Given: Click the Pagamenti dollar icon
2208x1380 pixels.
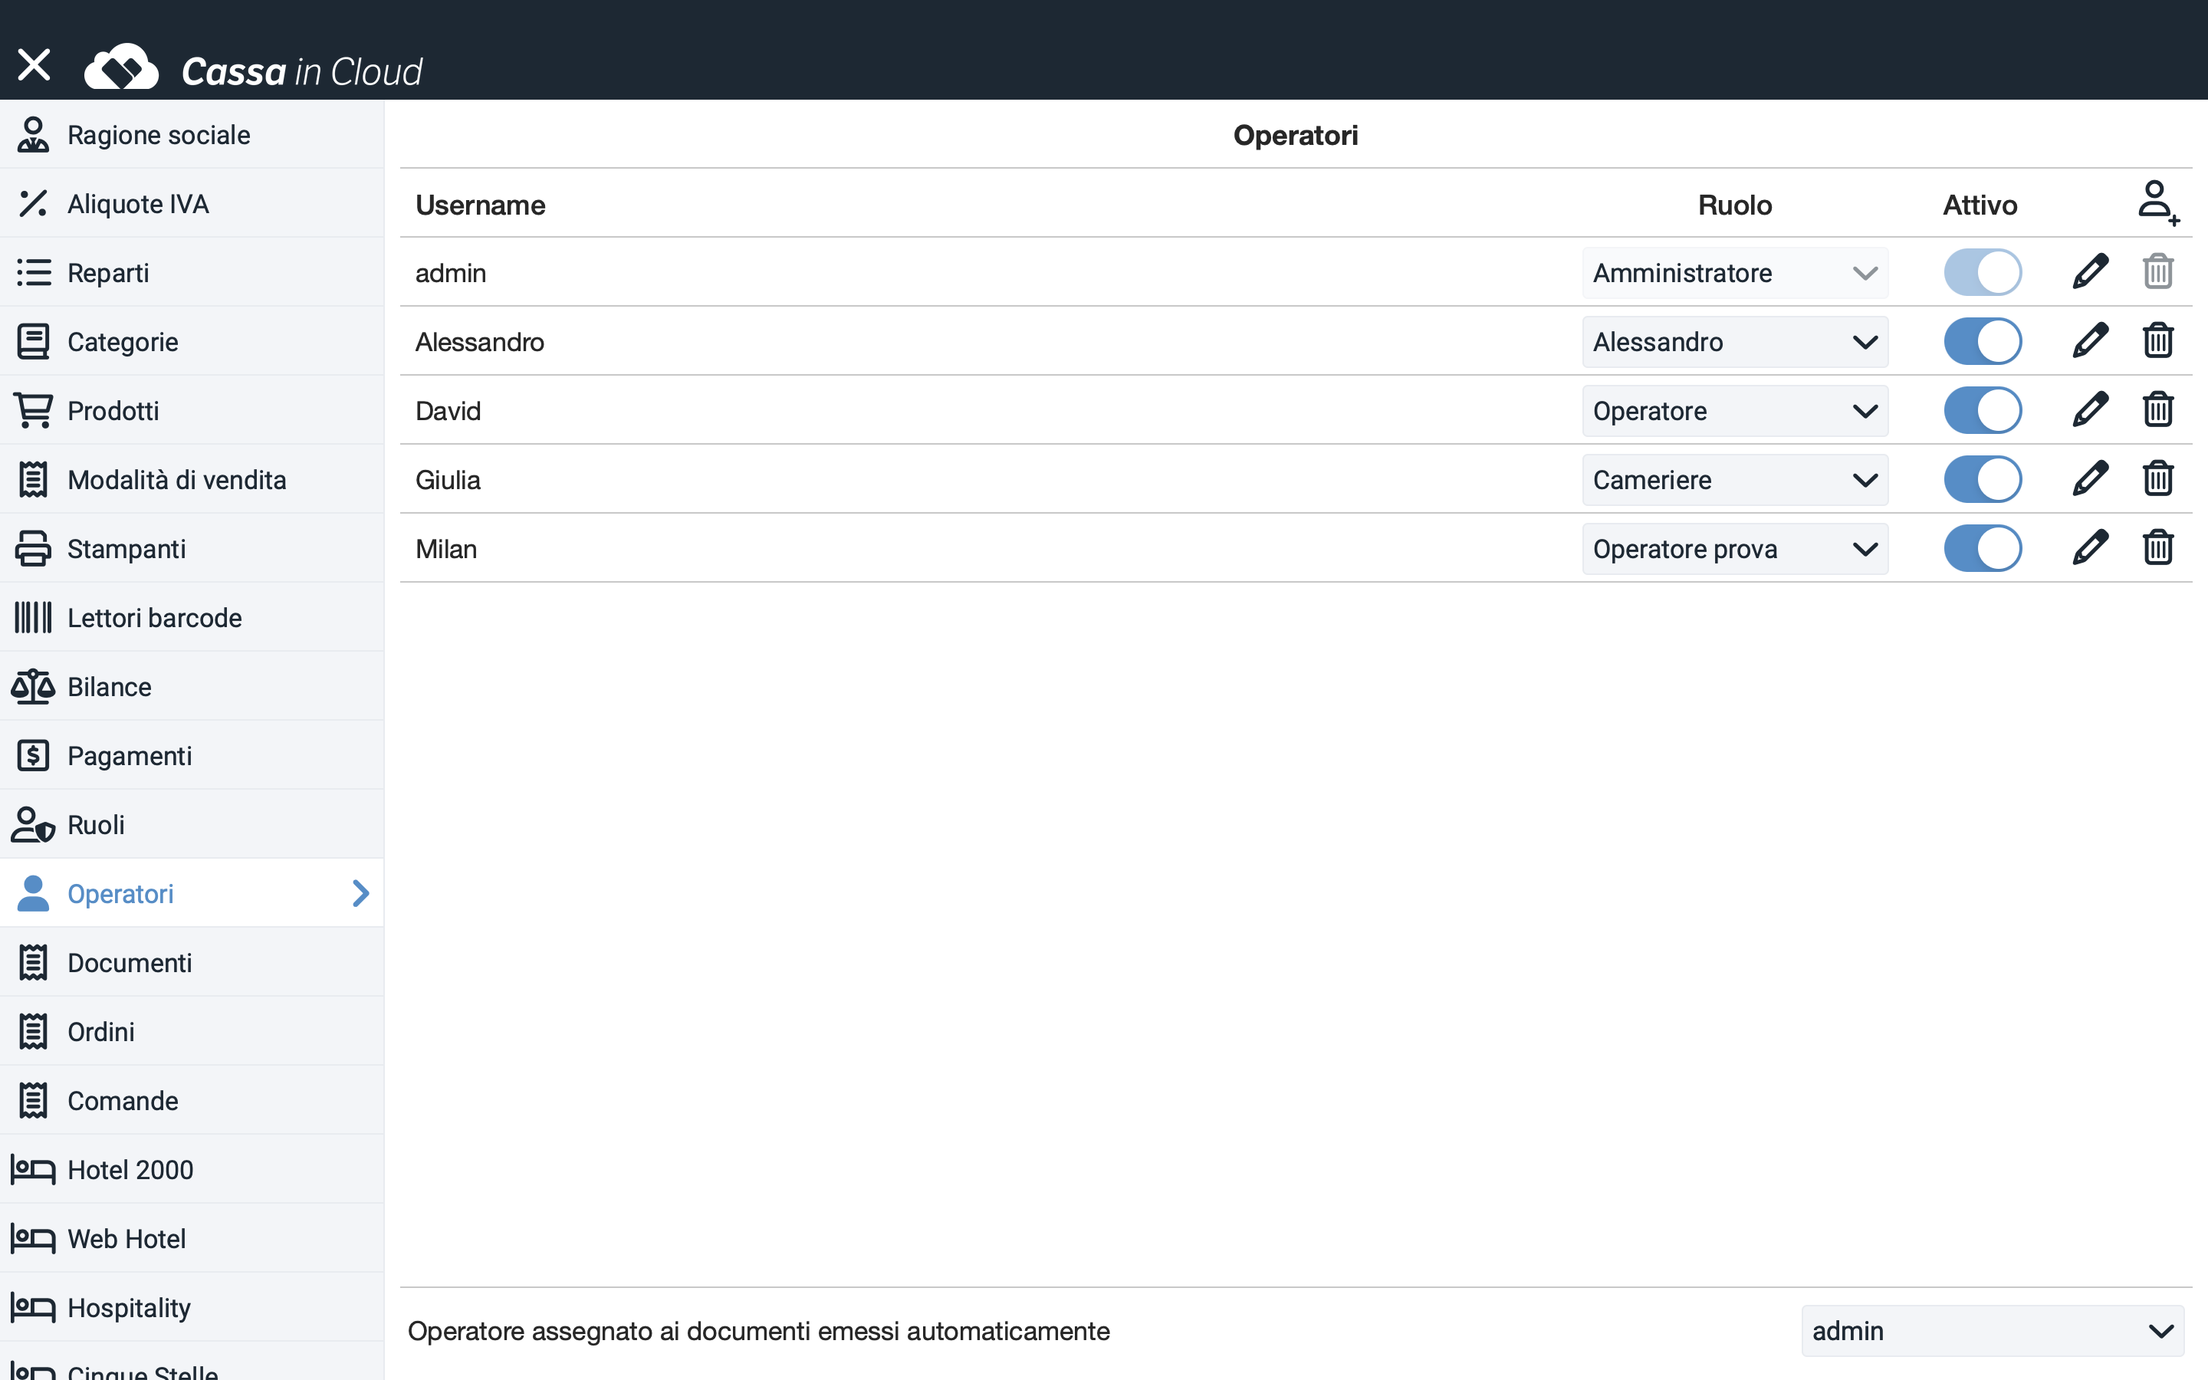Looking at the screenshot, I should (x=33, y=755).
